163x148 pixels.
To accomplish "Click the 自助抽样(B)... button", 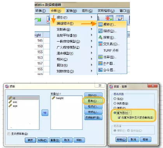I will (x=93, y=118).
